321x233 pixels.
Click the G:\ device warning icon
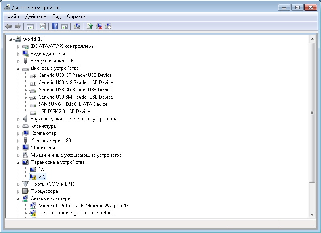(33, 177)
